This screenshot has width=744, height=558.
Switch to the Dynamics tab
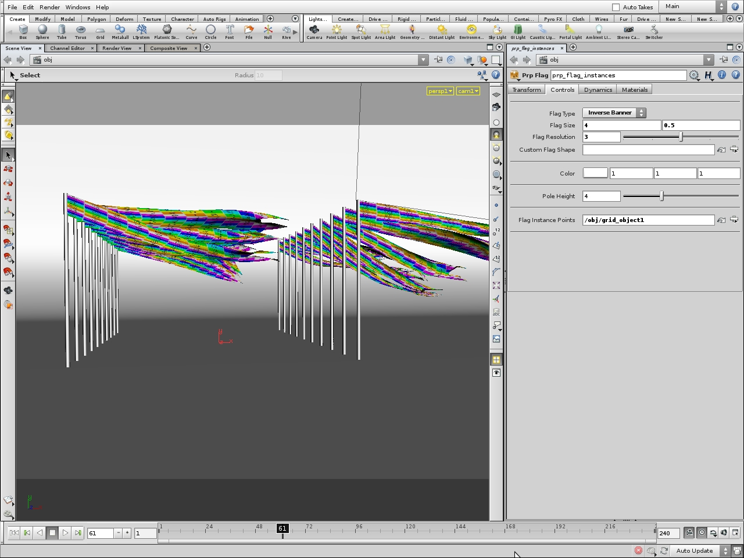coord(598,90)
